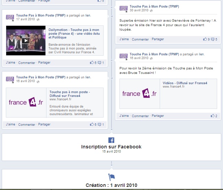Click thumbs-up count icon on Dailymotion post

(x=92, y=62)
